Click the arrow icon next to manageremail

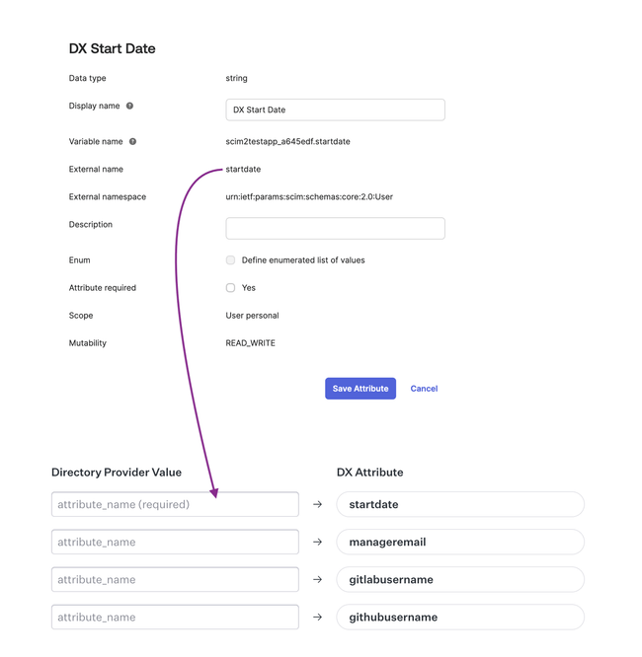click(317, 542)
